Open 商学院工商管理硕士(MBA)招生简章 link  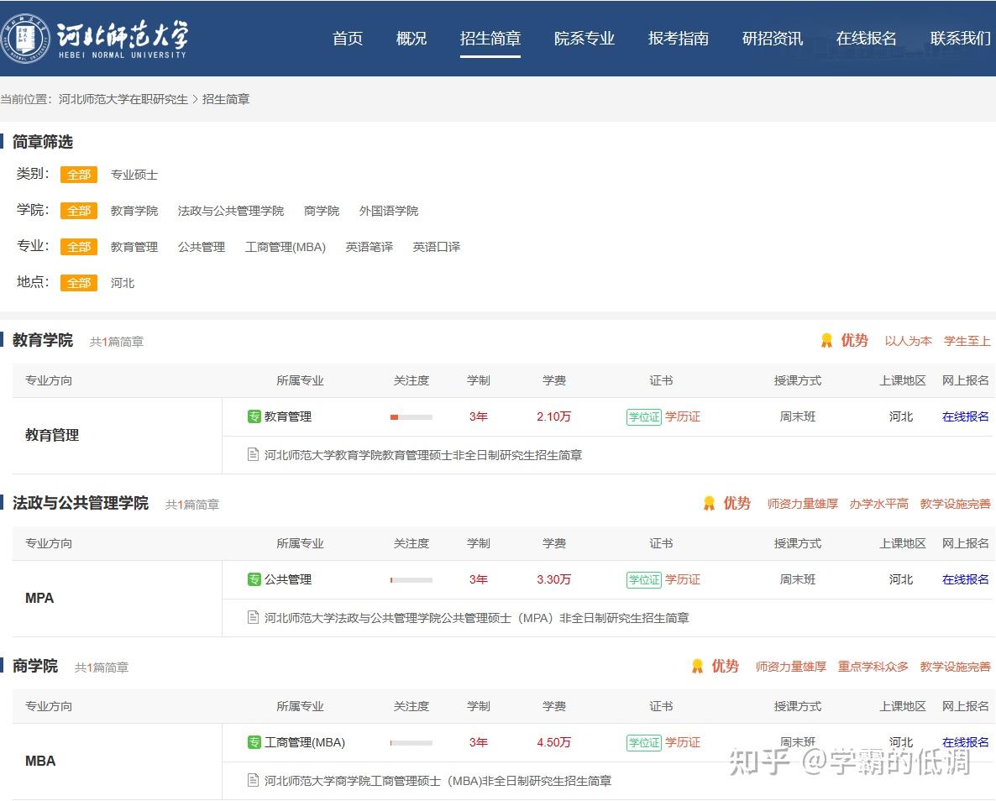tap(438, 780)
